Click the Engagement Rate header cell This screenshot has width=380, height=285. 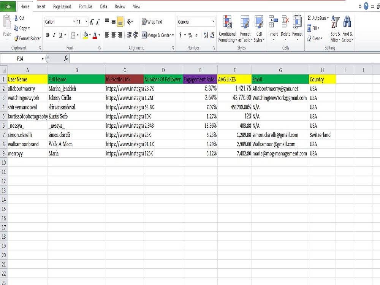tap(200, 79)
